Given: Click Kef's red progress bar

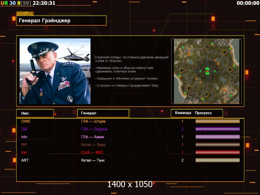Looking at the screenshot, I should tap(217, 152).
